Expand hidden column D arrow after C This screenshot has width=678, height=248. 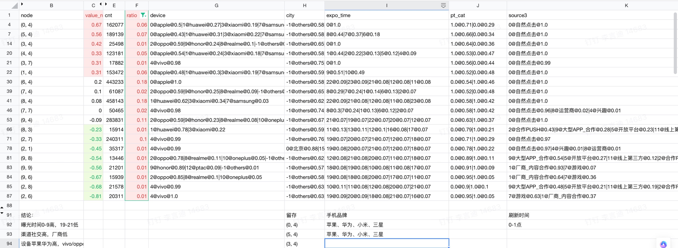click(x=101, y=4)
